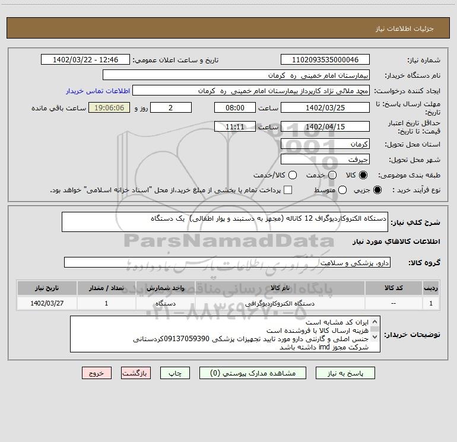Open مشاهده مدارک پیوستی (0) button
The height and width of the screenshot is (442, 457).
coord(253,373)
